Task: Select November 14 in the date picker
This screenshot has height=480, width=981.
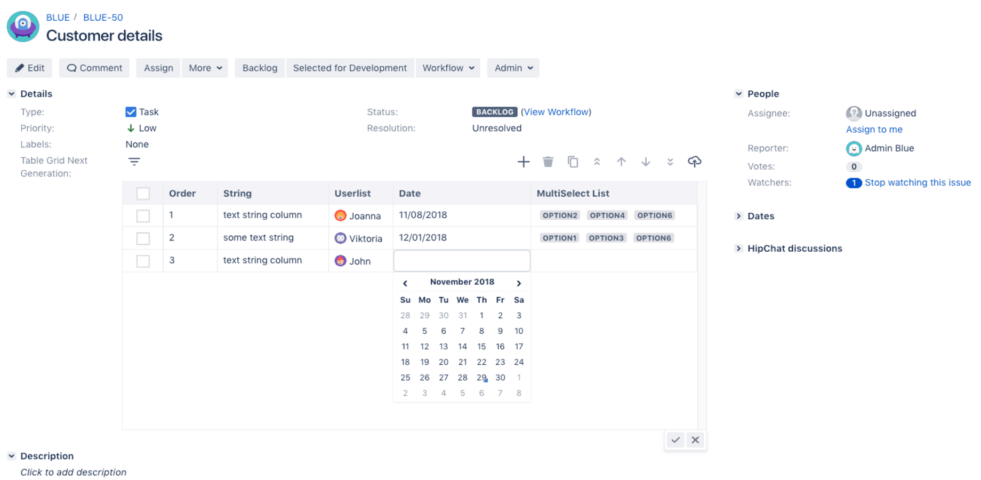Action: (x=462, y=346)
